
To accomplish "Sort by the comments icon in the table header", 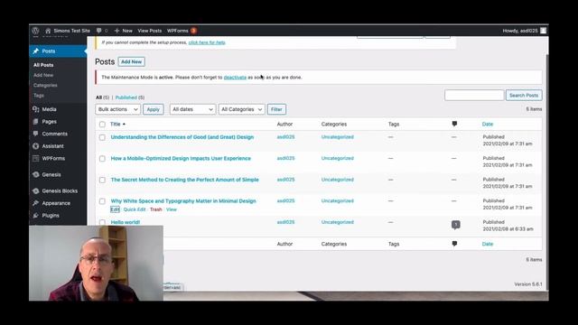I will coord(454,125).
